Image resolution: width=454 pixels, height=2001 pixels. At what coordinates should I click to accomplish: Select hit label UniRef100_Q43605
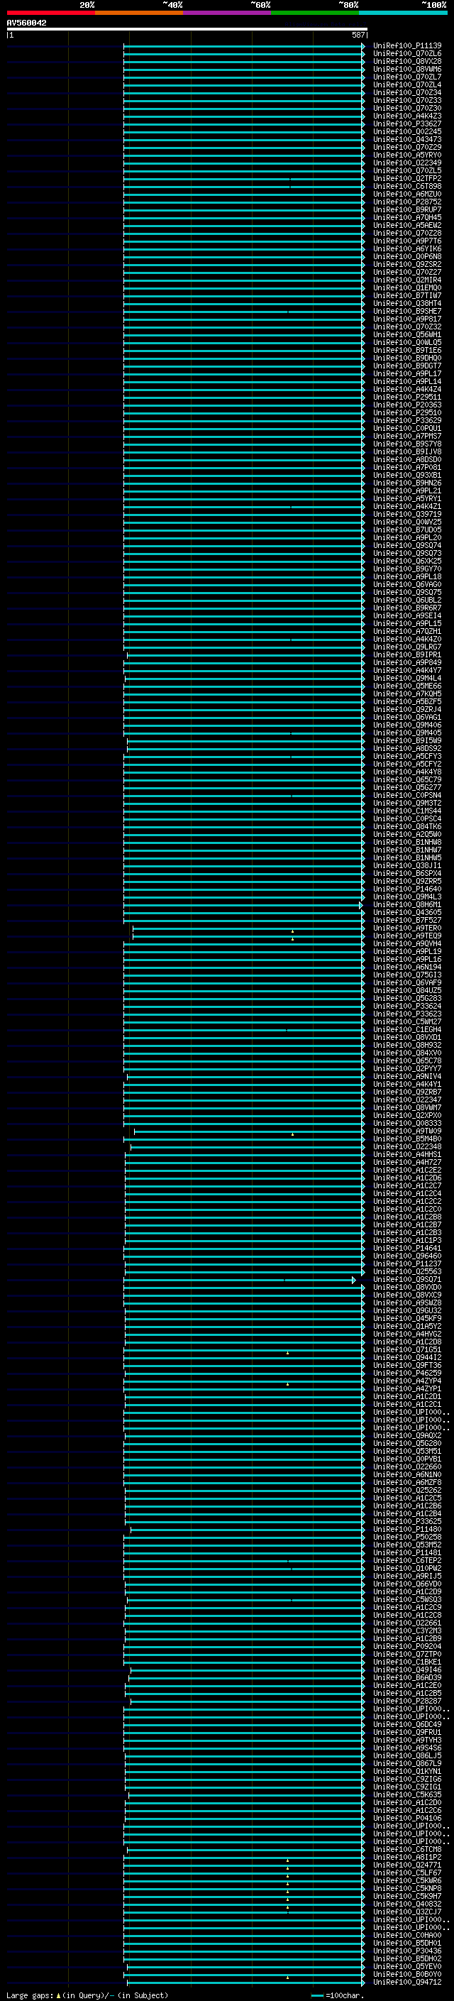click(x=406, y=912)
